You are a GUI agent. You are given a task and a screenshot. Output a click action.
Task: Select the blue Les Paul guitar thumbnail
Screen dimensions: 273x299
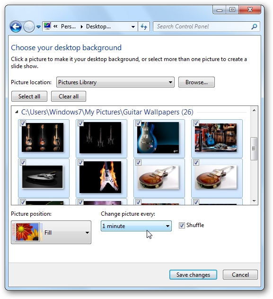click(158, 138)
